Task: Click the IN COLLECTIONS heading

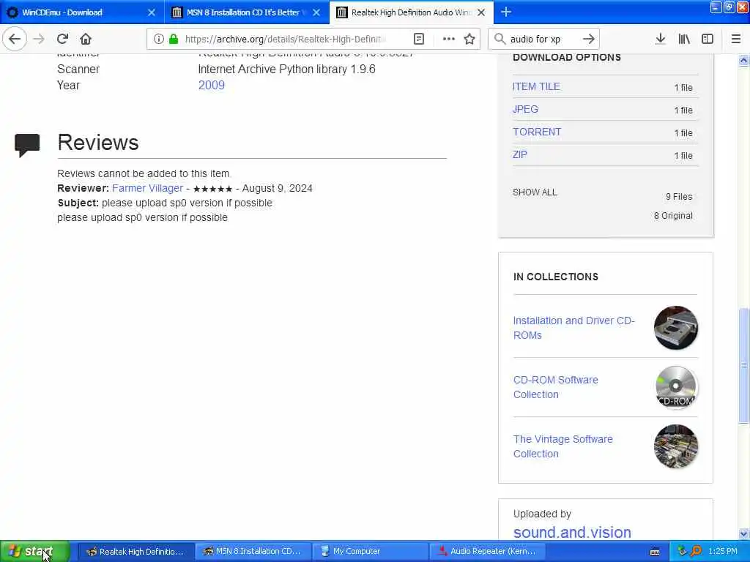Action: (x=555, y=277)
